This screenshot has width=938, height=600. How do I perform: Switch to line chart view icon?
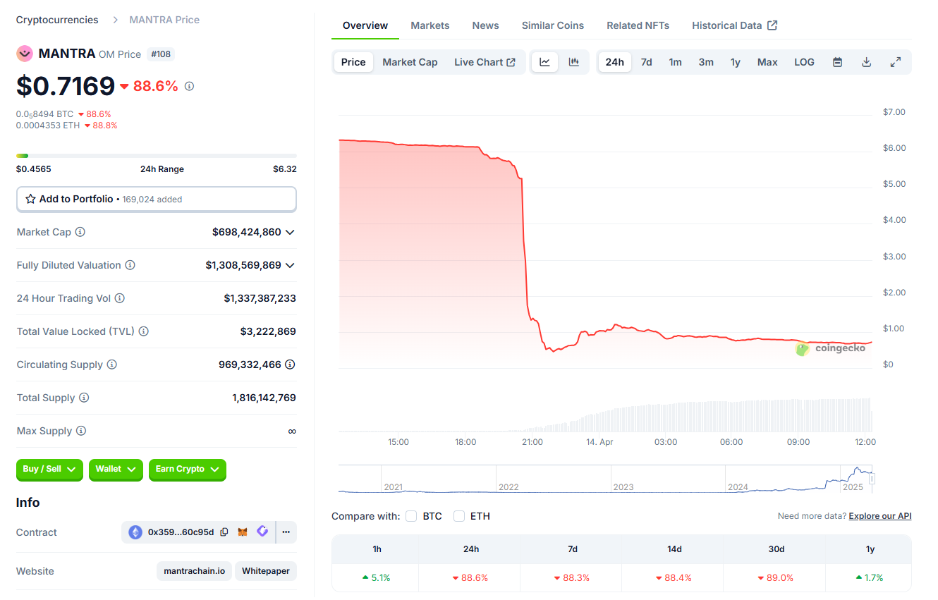(x=545, y=62)
